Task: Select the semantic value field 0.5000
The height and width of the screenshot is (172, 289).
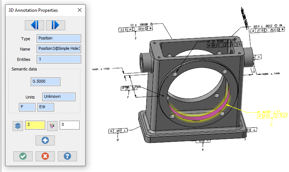Action: click(x=46, y=82)
